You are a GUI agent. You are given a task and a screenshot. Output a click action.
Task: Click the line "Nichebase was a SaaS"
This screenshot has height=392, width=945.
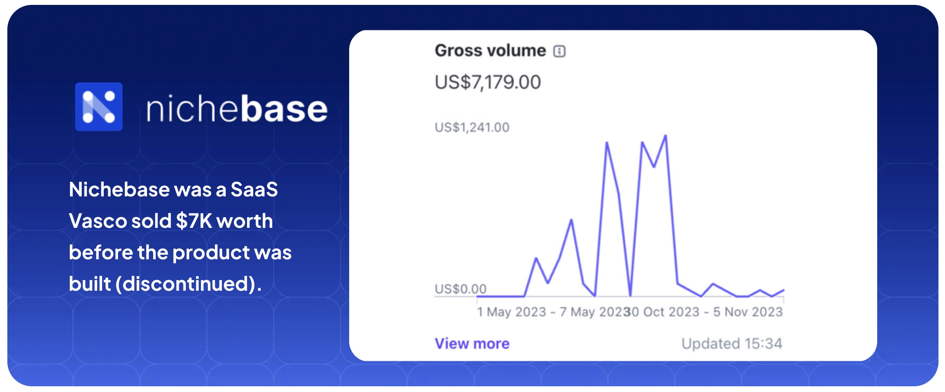click(x=173, y=189)
